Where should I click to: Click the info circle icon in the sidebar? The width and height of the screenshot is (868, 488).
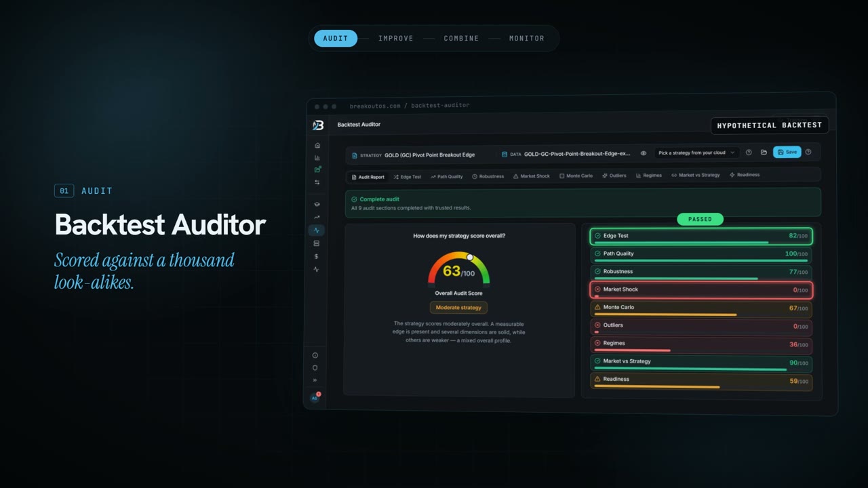point(315,355)
